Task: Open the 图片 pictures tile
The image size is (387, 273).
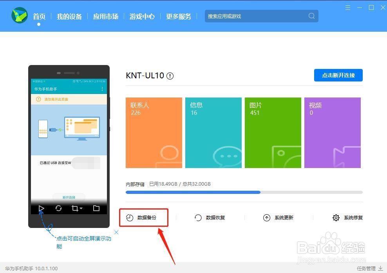Action: (273, 133)
